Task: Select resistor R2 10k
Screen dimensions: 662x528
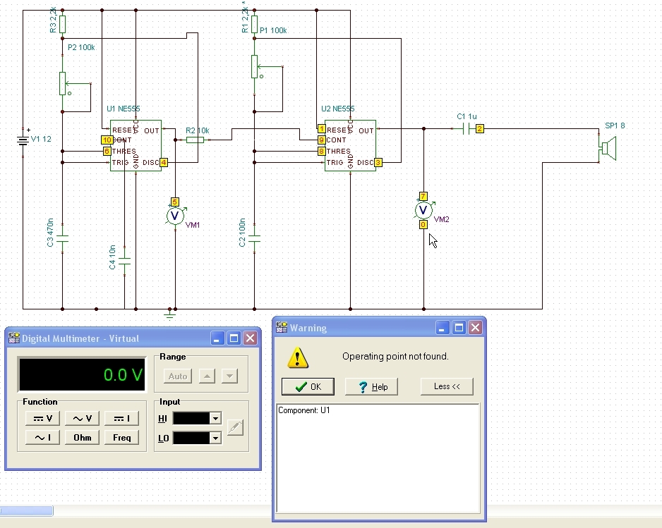Action: coord(195,140)
